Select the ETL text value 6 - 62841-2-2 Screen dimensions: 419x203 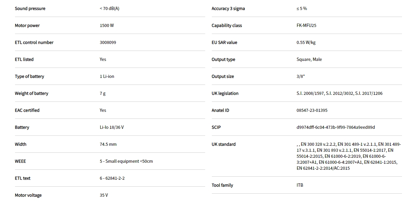(x=112, y=178)
